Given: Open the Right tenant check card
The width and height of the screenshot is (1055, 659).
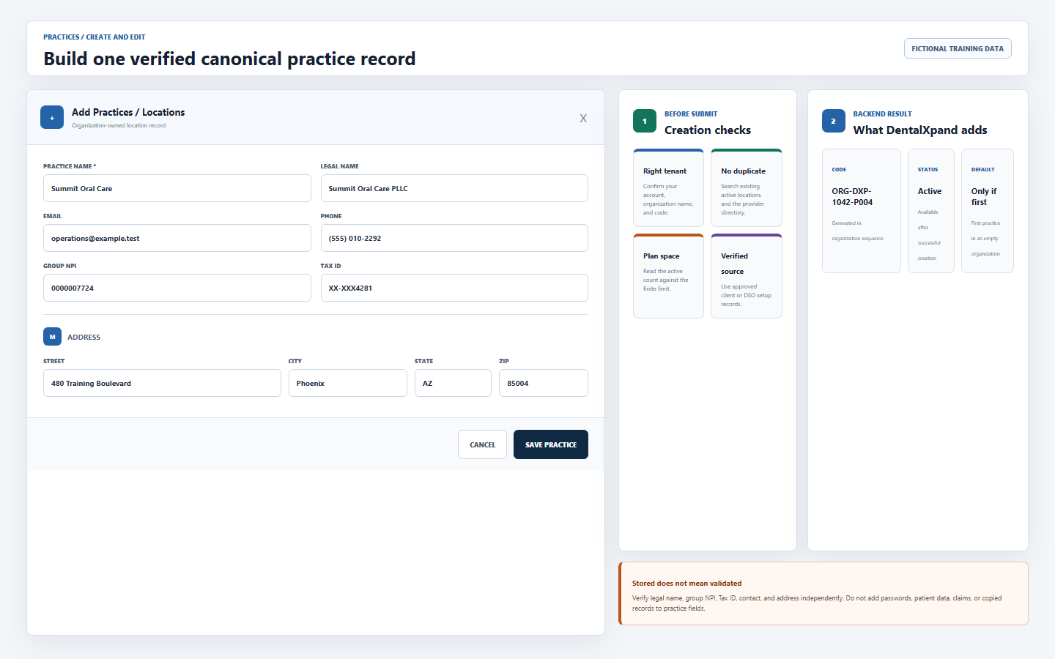Looking at the screenshot, I should click(668, 187).
